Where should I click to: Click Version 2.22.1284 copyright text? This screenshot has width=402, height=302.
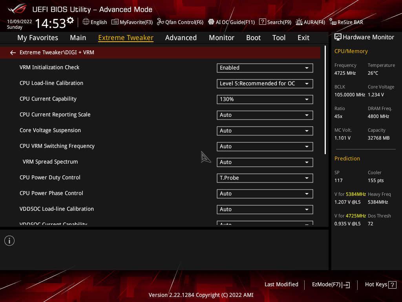[x=201, y=295]
